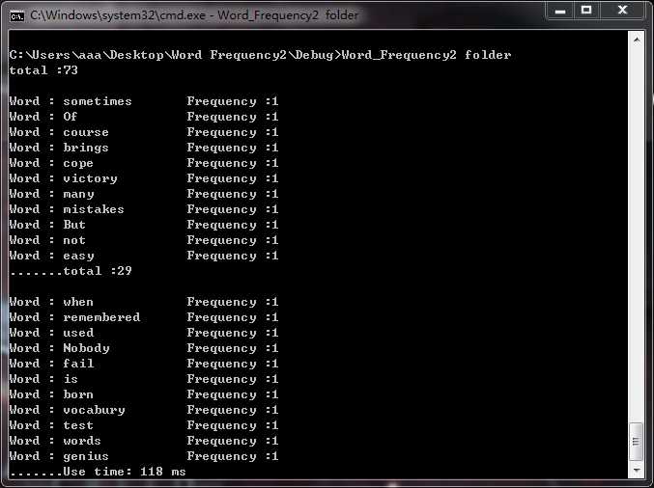
Task: Click the Frequency value beside 'genius'
Action: click(x=232, y=456)
